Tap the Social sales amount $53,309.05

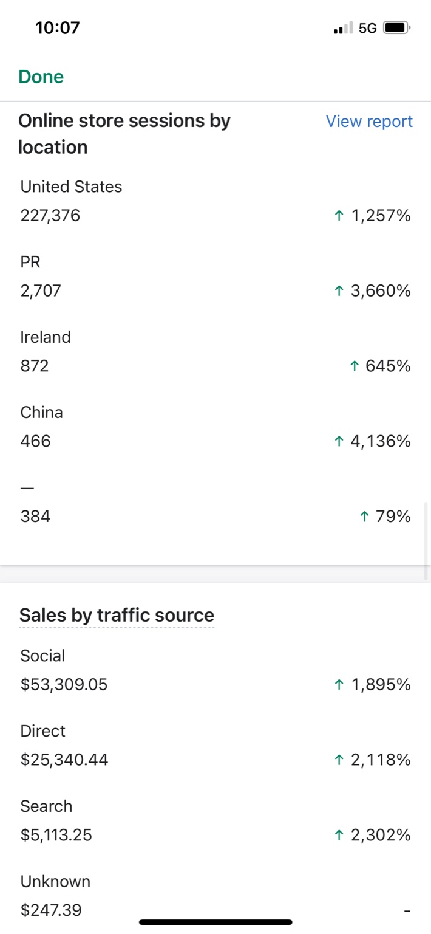[64, 685]
